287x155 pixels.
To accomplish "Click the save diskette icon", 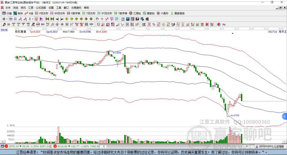I will click(137, 19).
